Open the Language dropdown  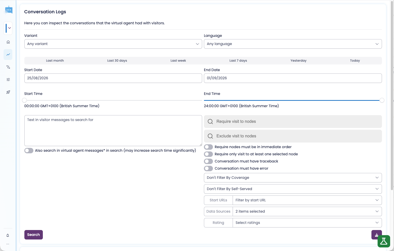(x=293, y=44)
